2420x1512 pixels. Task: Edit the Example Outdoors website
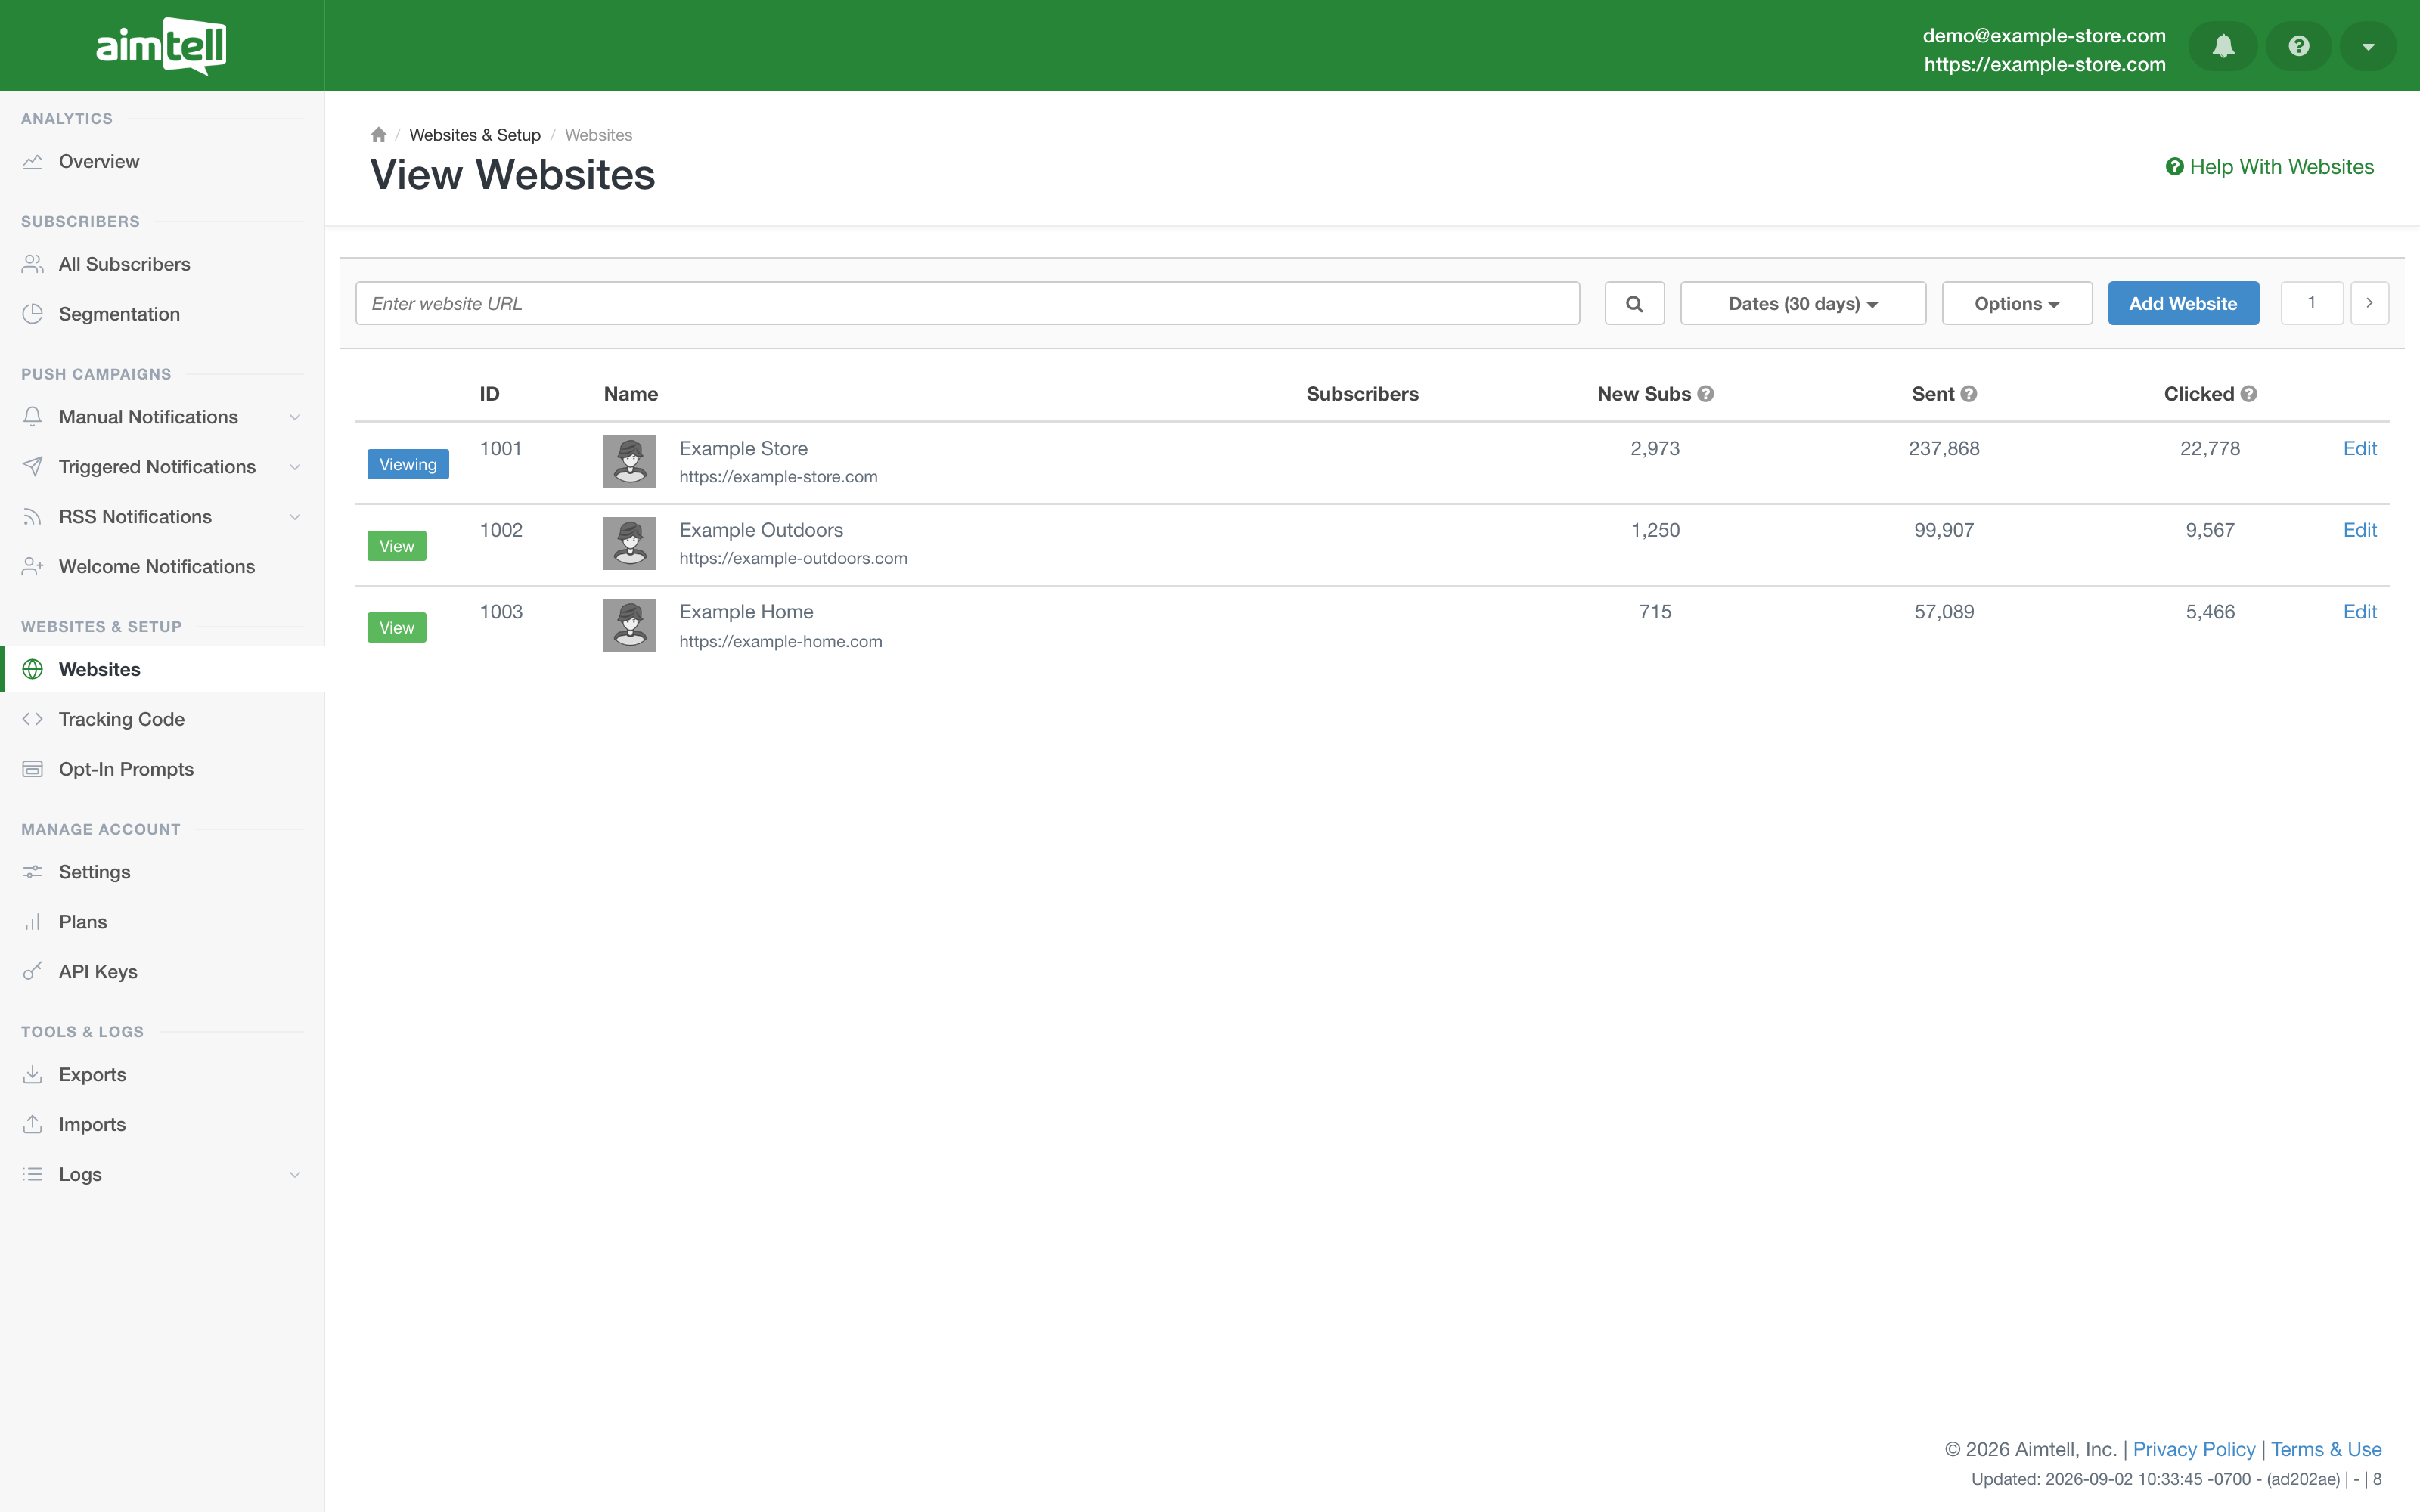pos(2359,530)
